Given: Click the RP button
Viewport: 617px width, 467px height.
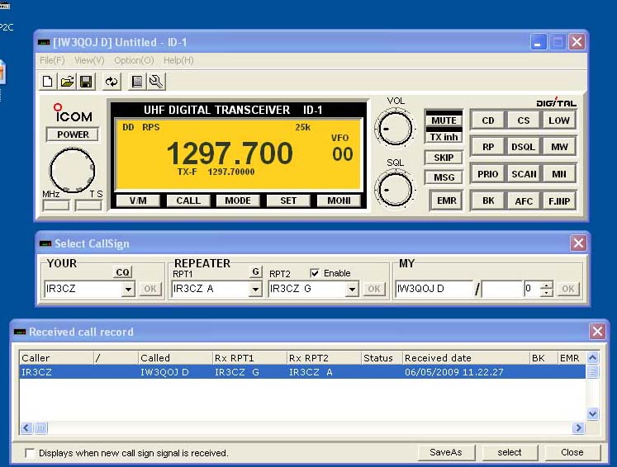Looking at the screenshot, I should (x=488, y=147).
